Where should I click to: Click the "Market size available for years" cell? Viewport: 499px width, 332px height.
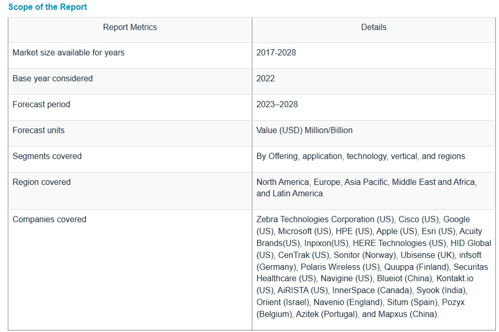pos(69,52)
